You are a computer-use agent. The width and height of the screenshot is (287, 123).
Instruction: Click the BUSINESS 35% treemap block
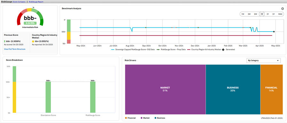(x=233, y=89)
